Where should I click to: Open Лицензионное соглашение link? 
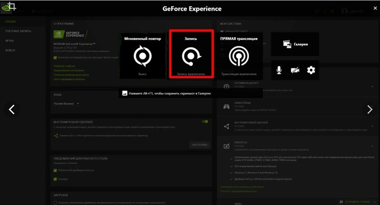69,70
